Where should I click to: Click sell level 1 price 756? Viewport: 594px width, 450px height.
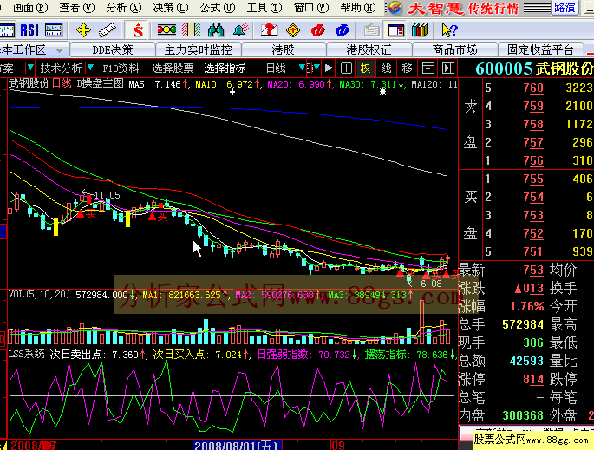(533, 160)
